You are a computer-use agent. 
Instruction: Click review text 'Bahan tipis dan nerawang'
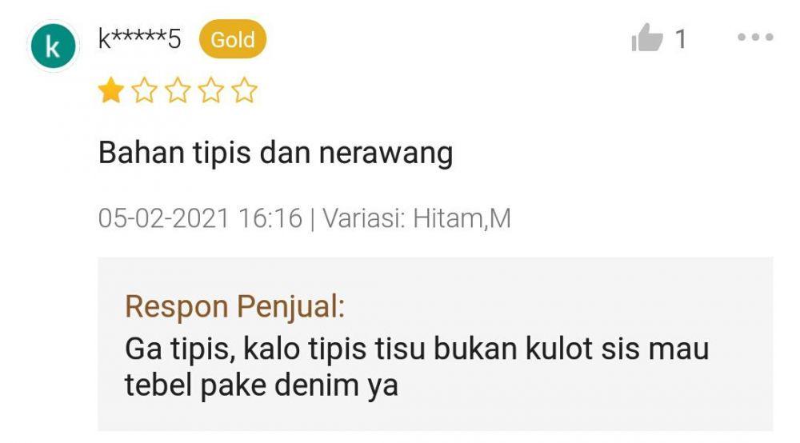275,153
